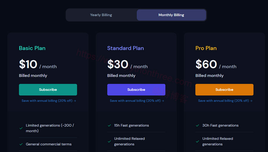Image resolution: width=268 pixels, height=152 pixels.
Task: Click the checkmark beside Limited generations
Action: pos(21,128)
